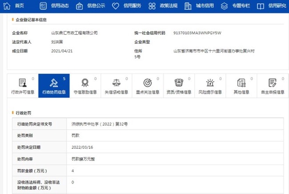This screenshot has height=194, width=289.
Task: Open the 行政许可信息 tab
Action: [x=23, y=86]
